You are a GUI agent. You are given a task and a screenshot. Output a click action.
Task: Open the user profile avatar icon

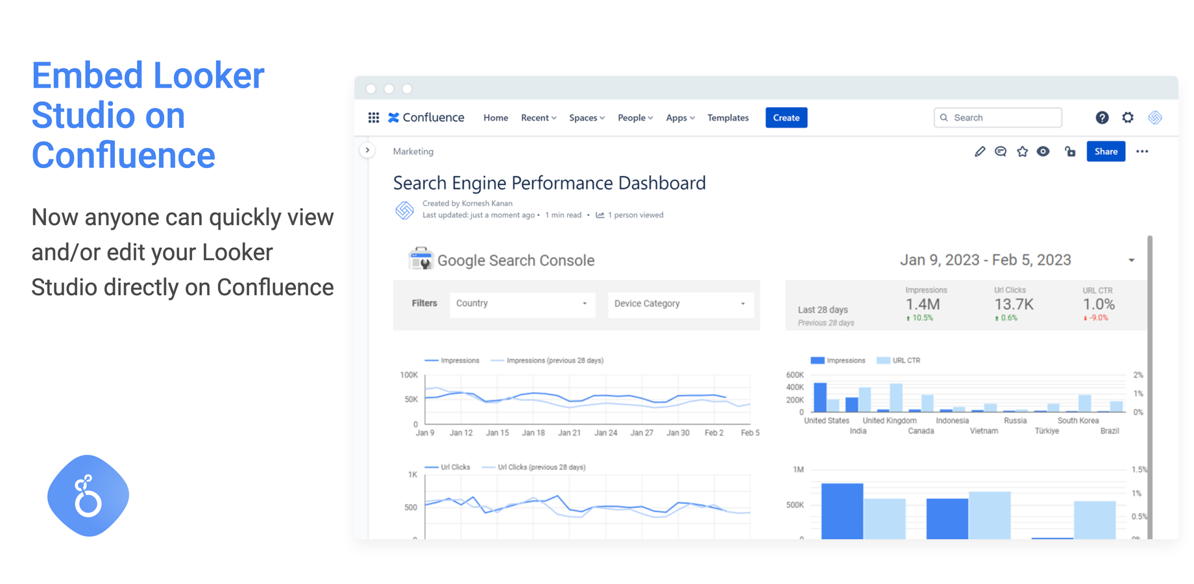pyautogui.click(x=1155, y=117)
